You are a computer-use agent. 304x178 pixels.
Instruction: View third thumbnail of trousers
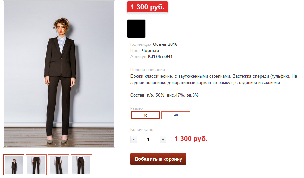[59, 165]
